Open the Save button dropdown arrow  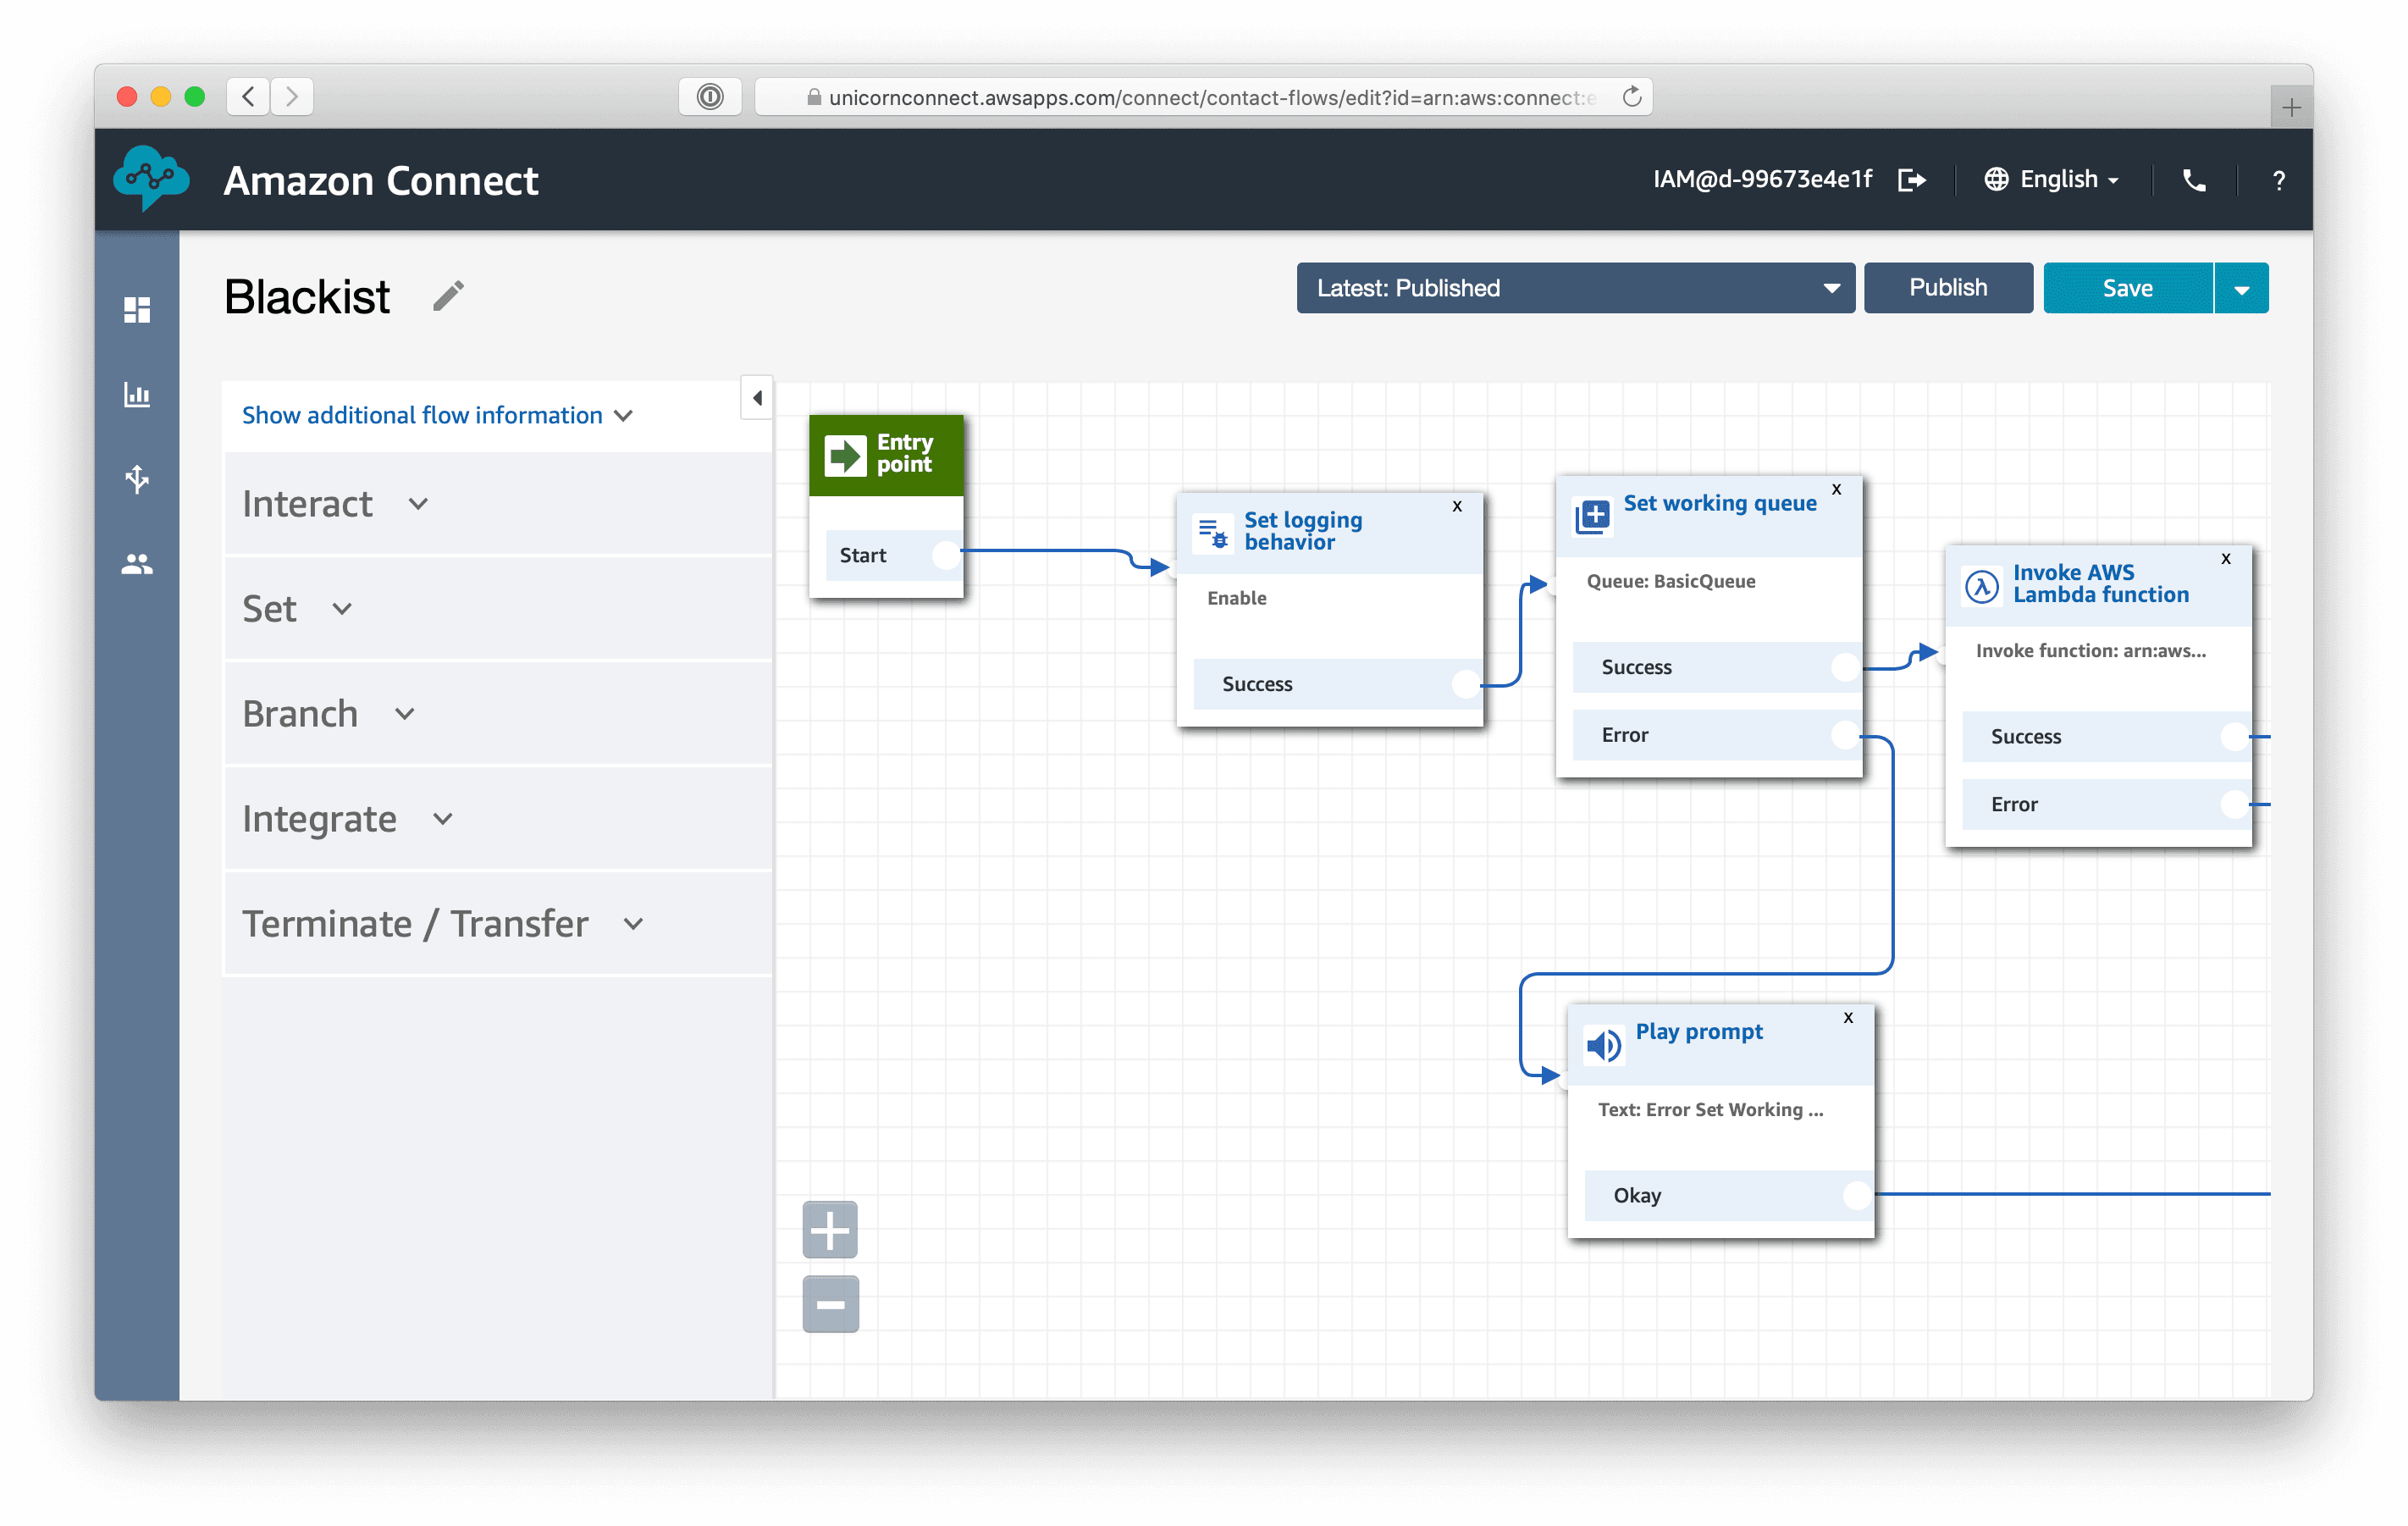click(2241, 289)
